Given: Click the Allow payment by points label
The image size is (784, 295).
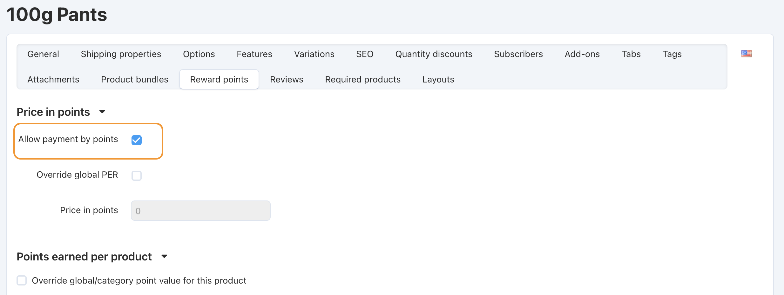Looking at the screenshot, I should [68, 139].
